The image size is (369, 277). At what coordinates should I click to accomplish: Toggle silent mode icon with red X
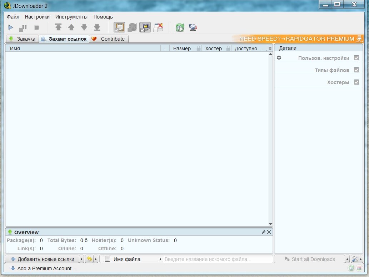pos(158,27)
